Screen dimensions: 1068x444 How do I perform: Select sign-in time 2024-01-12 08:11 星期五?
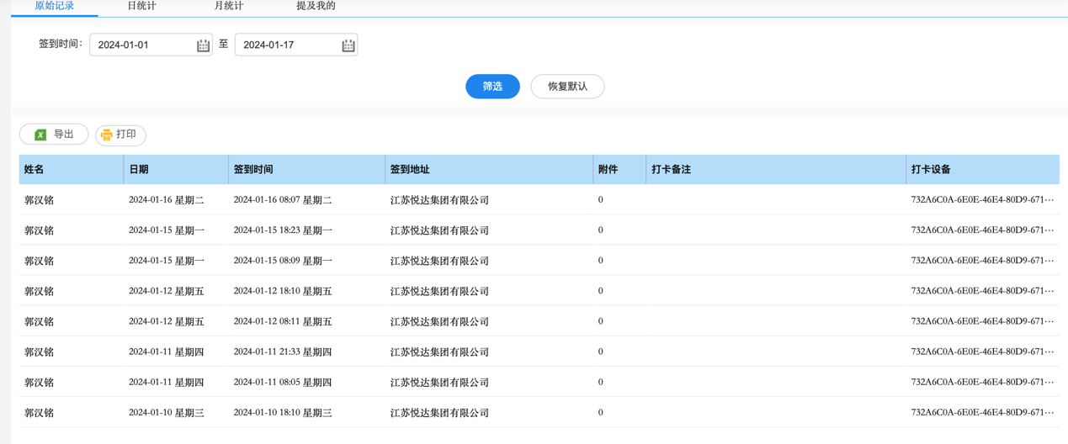(283, 321)
